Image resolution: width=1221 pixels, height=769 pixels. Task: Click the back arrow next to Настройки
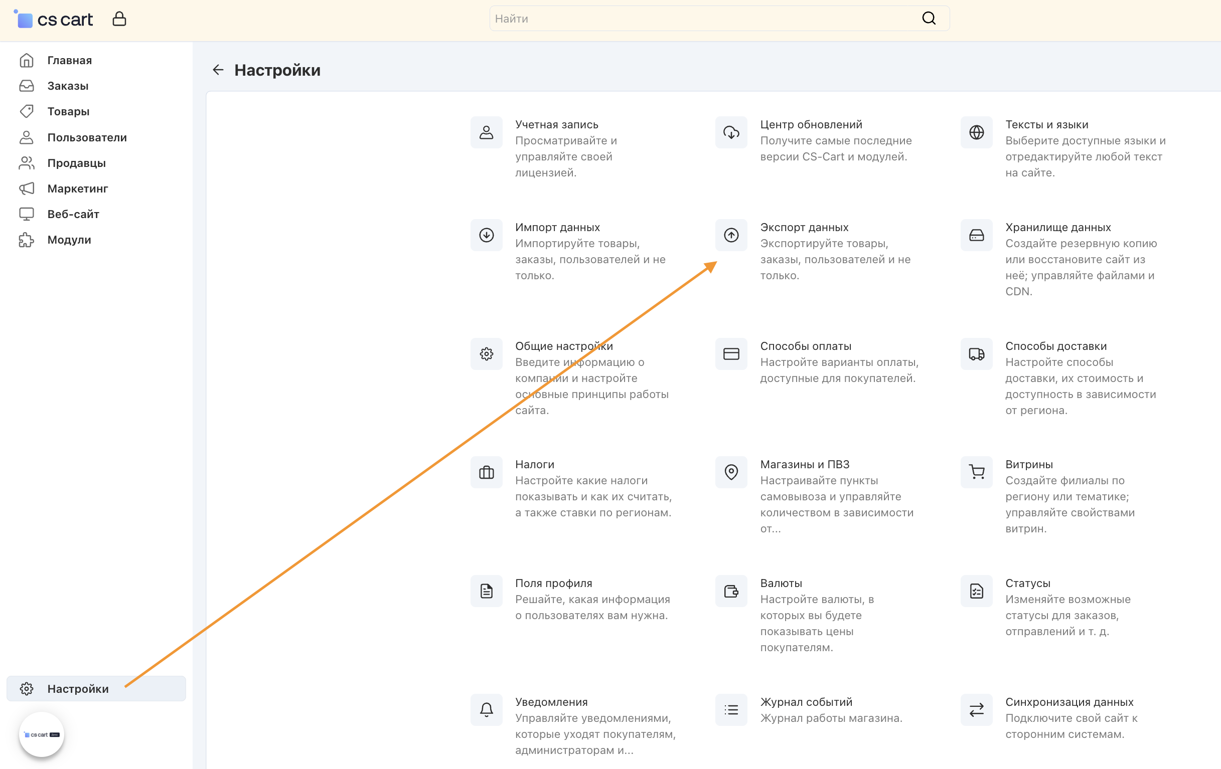tap(218, 70)
